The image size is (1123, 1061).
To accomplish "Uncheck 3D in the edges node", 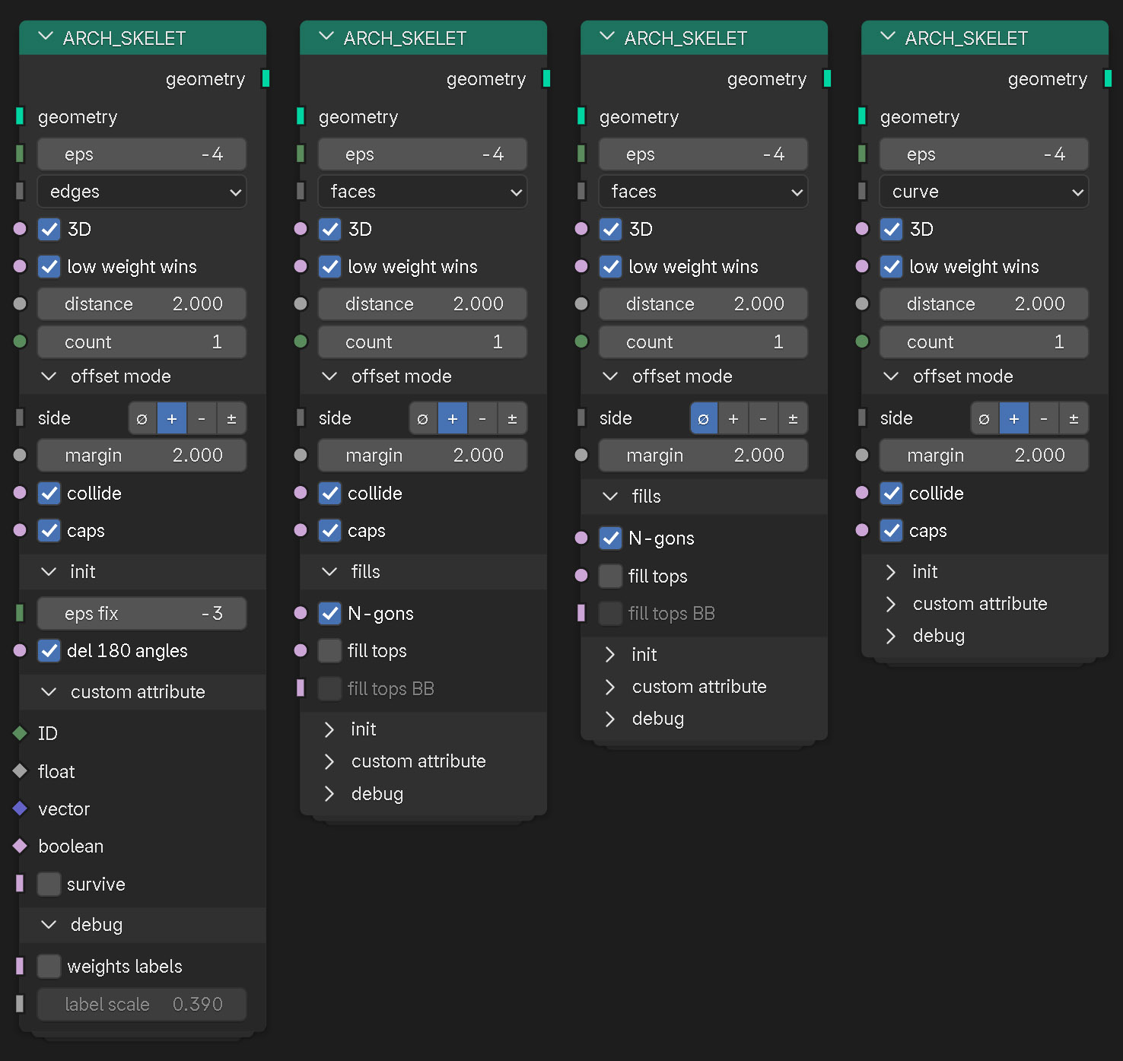I will (x=49, y=229).
